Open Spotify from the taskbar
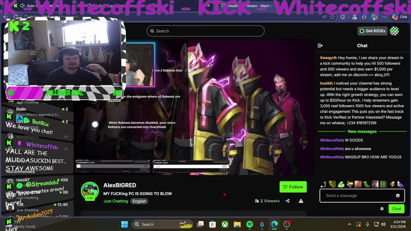This screenshot has height=231, width=411. pos(249,224)
